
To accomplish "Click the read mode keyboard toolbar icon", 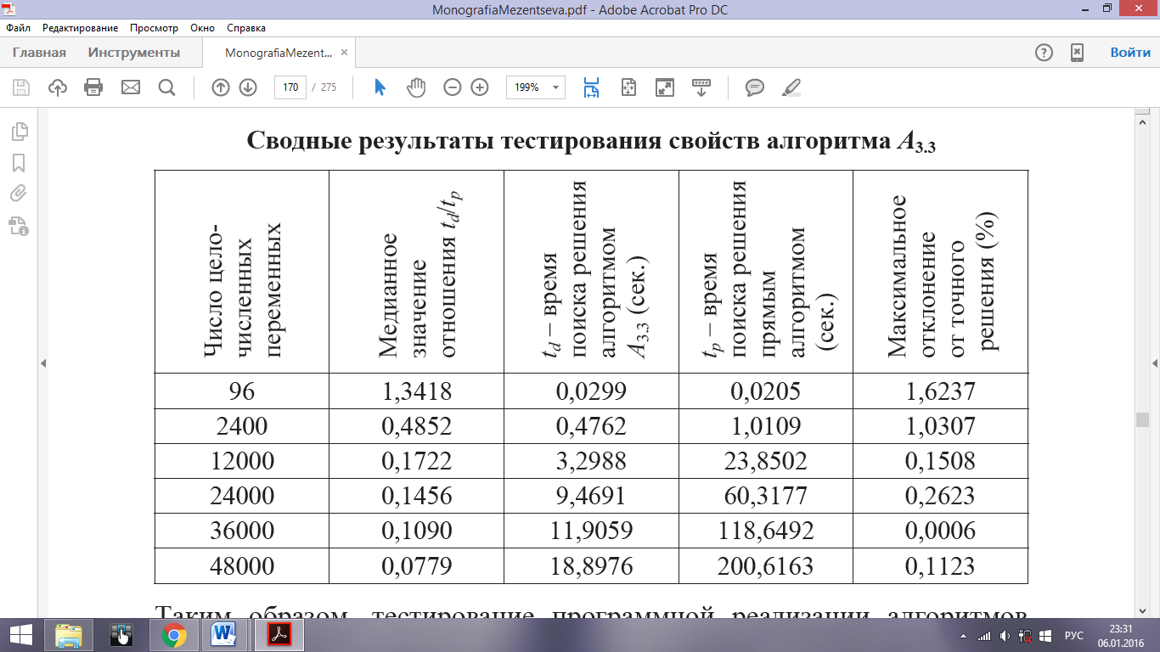I will click(701, 87).
